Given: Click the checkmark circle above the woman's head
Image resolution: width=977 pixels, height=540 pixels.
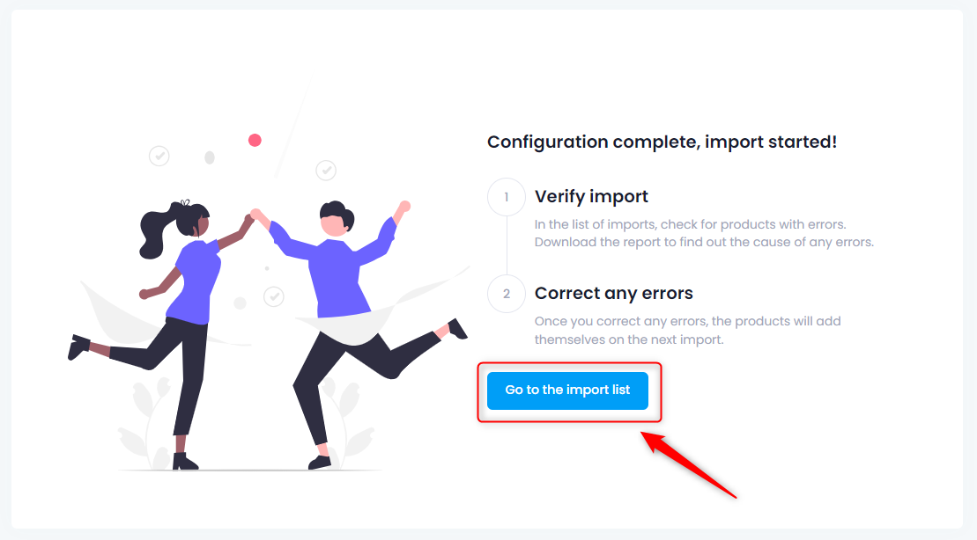Looking at the screenshot, I should coord(159,156).
